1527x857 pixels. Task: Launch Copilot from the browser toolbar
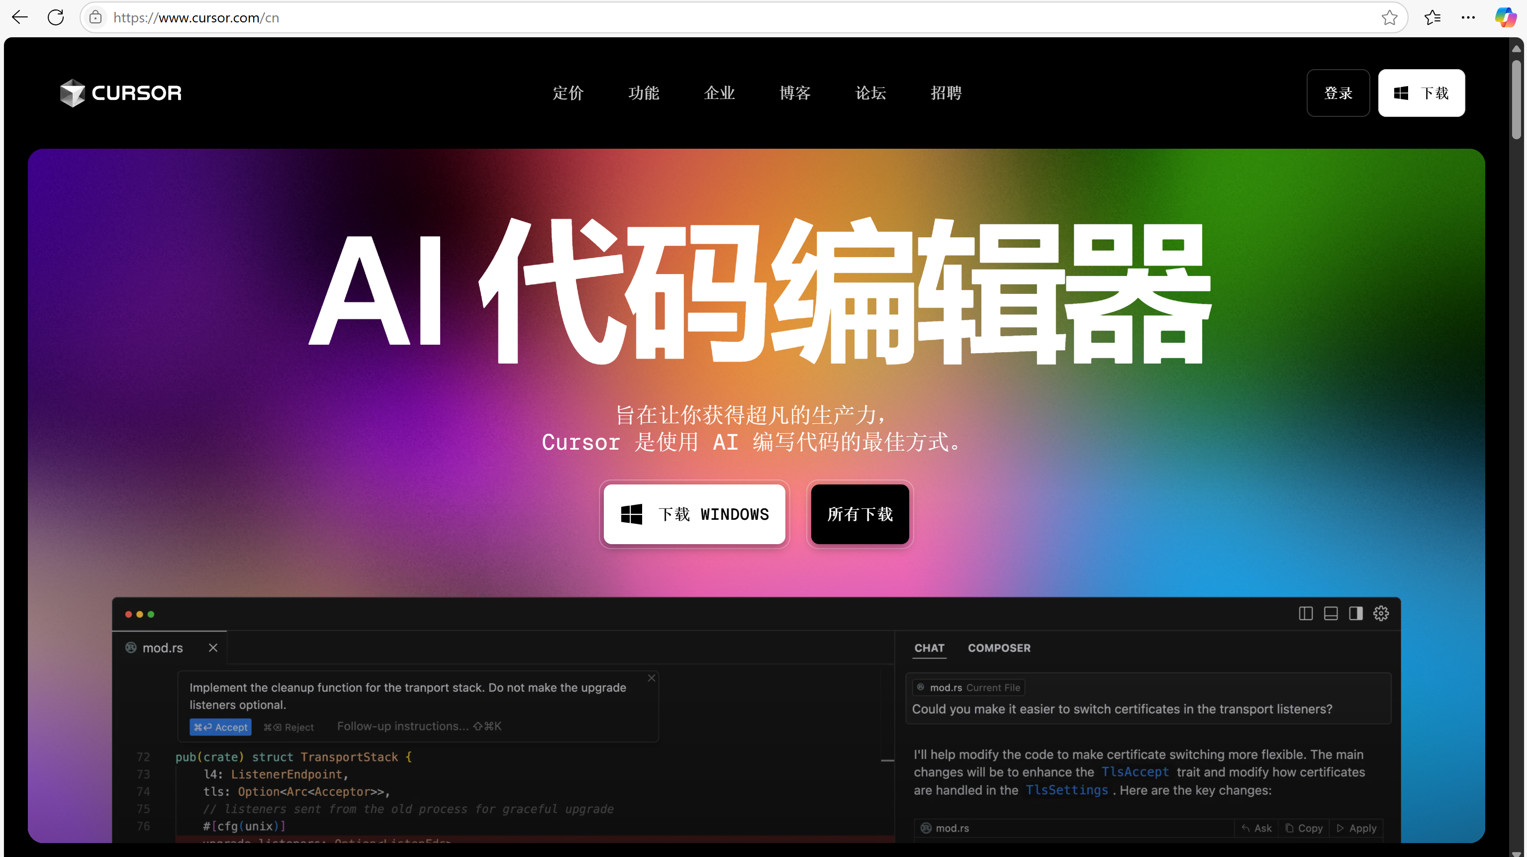click(1506, 17)
